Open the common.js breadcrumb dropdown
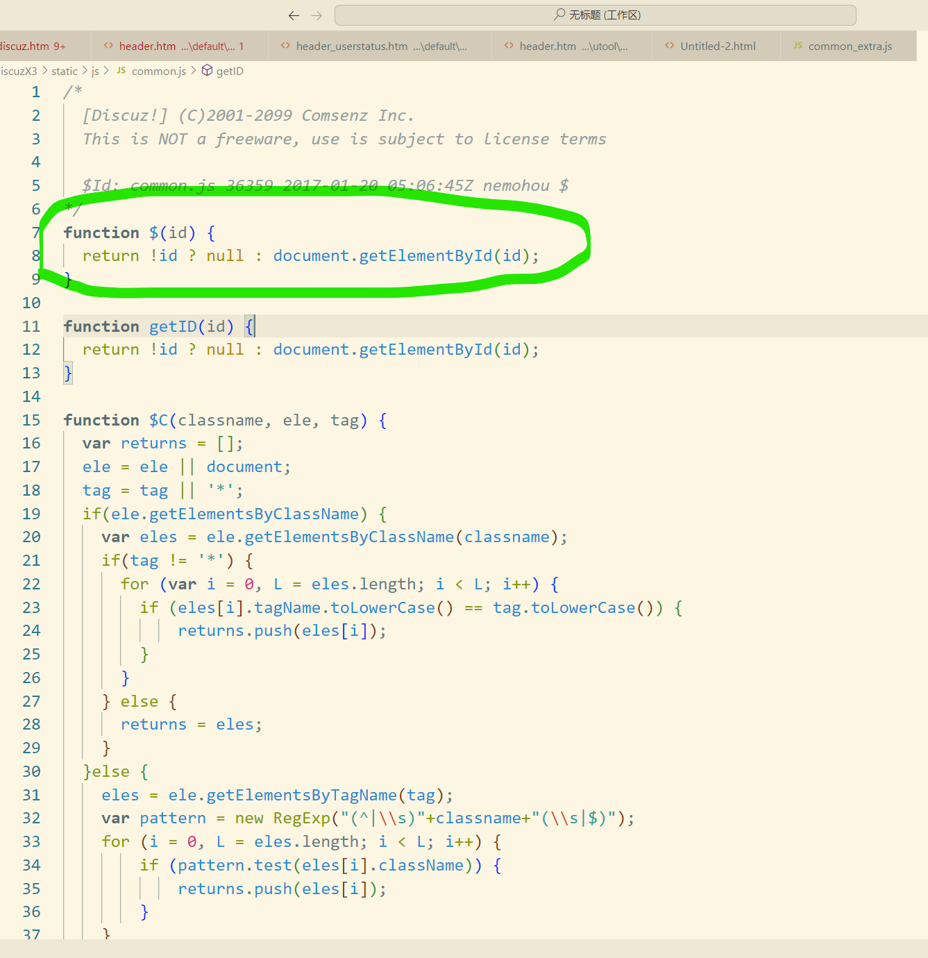Image resolution: width=928 pixels, height=958 pixels. point(159,72)
